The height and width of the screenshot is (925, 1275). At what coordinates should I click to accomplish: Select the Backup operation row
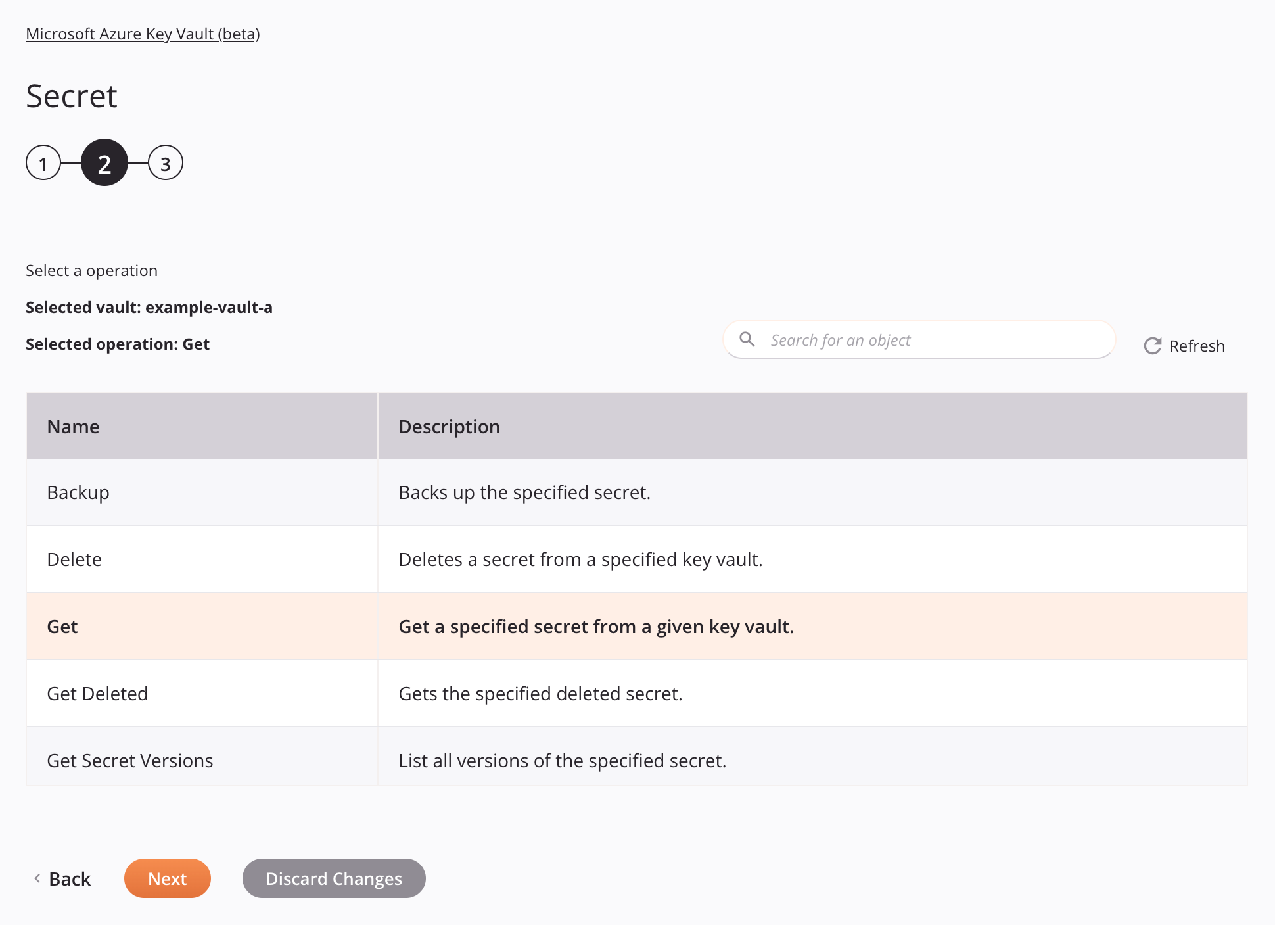[x=636, y=491]
